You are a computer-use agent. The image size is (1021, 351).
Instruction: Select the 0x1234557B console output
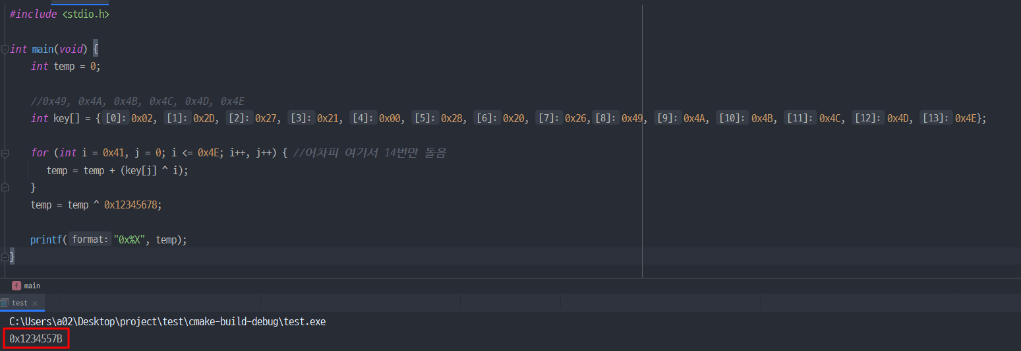click(36, 339)
